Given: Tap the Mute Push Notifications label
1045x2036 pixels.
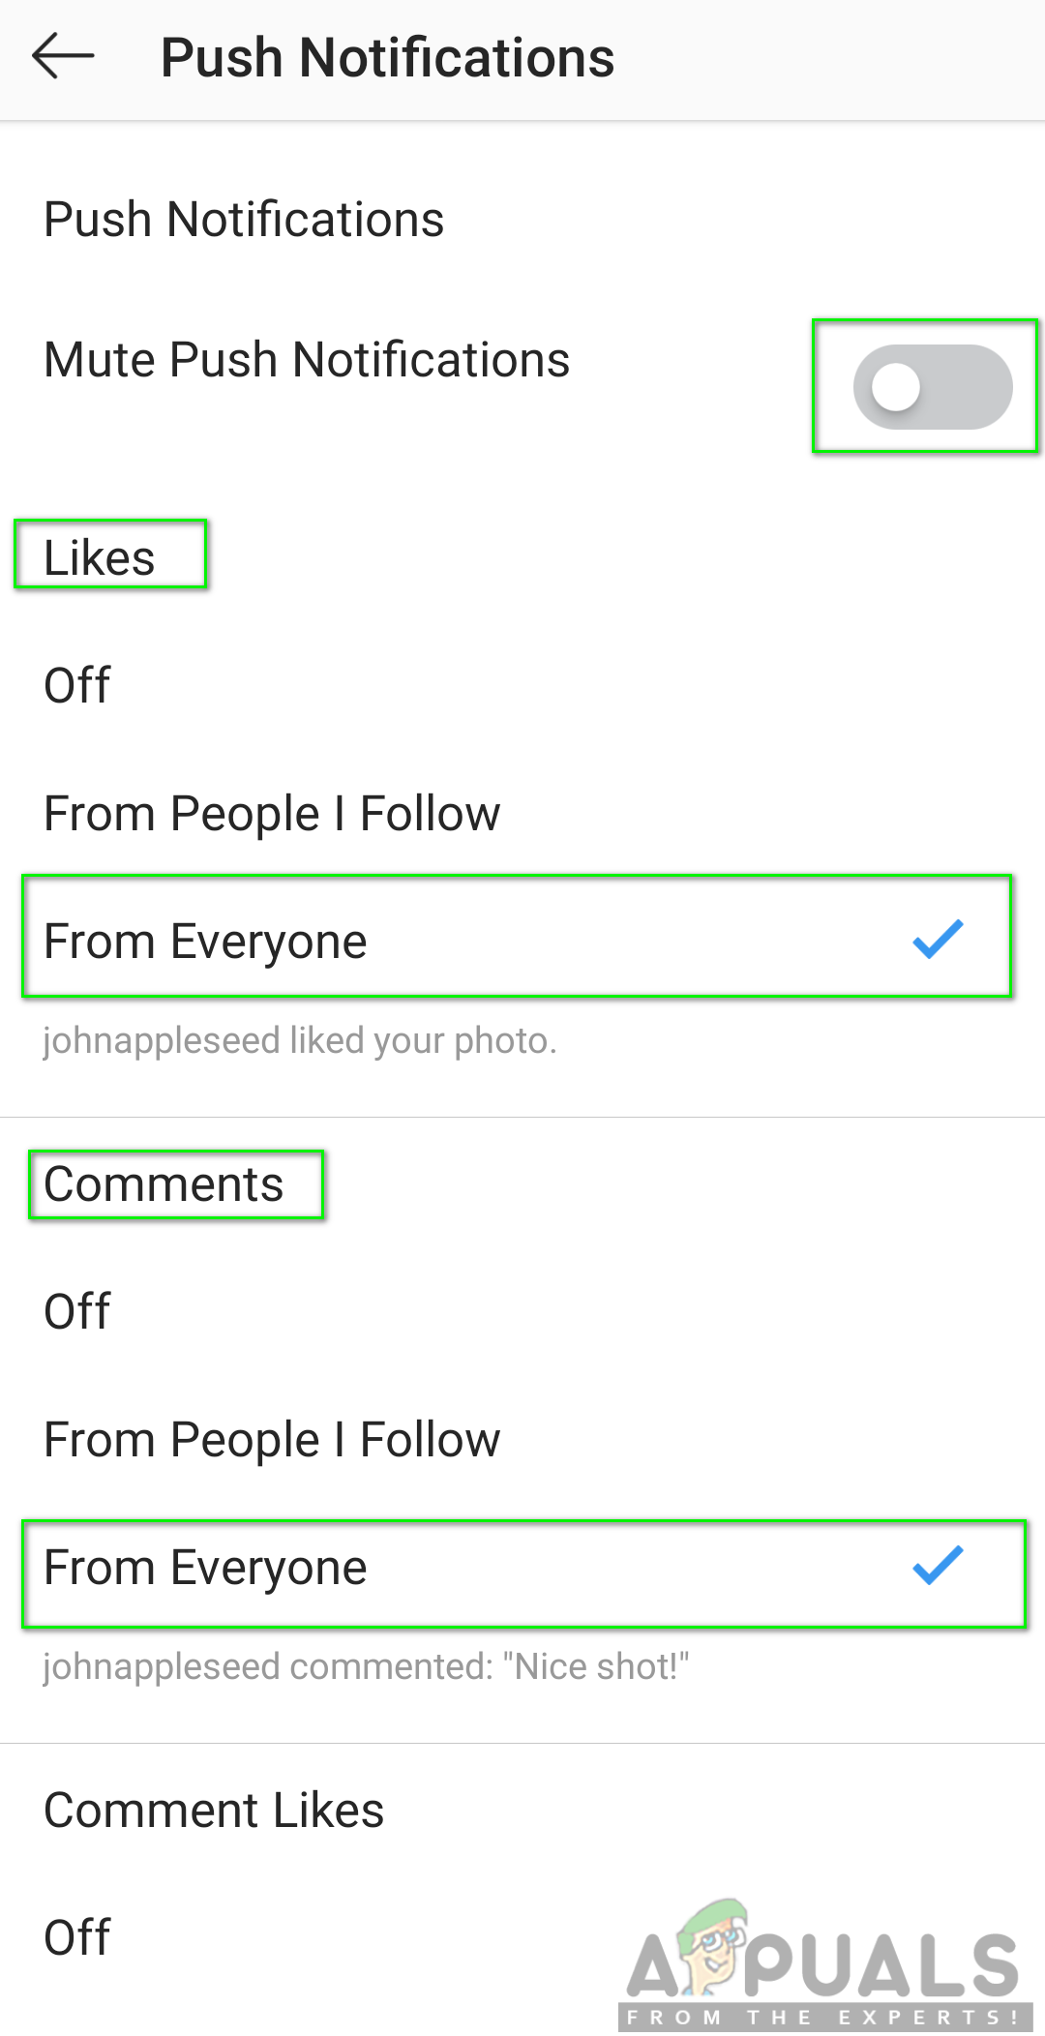Looking at the screenshot, I should 307,360.
